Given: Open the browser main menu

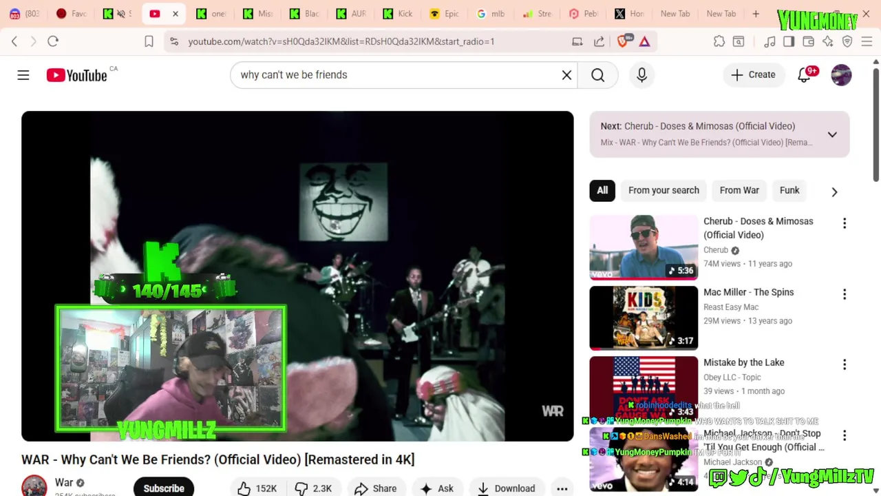Looking at the screenshot, I should 867,41.
